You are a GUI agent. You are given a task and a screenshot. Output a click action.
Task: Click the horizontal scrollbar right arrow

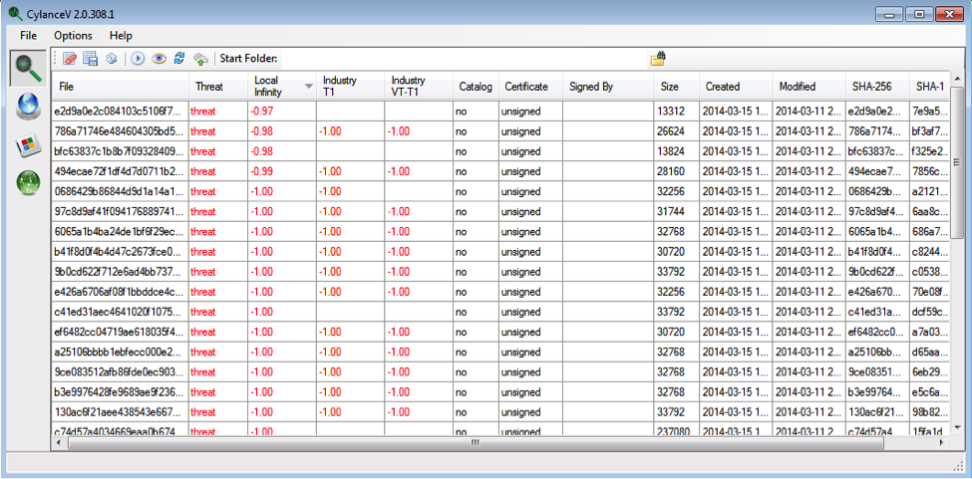(942, 442)
